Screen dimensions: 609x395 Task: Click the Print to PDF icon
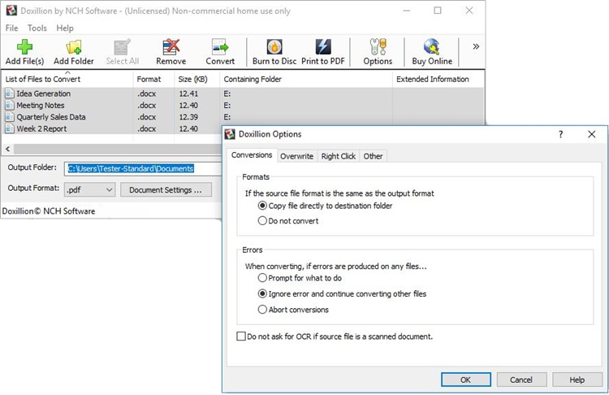click(x=322, y=47)
